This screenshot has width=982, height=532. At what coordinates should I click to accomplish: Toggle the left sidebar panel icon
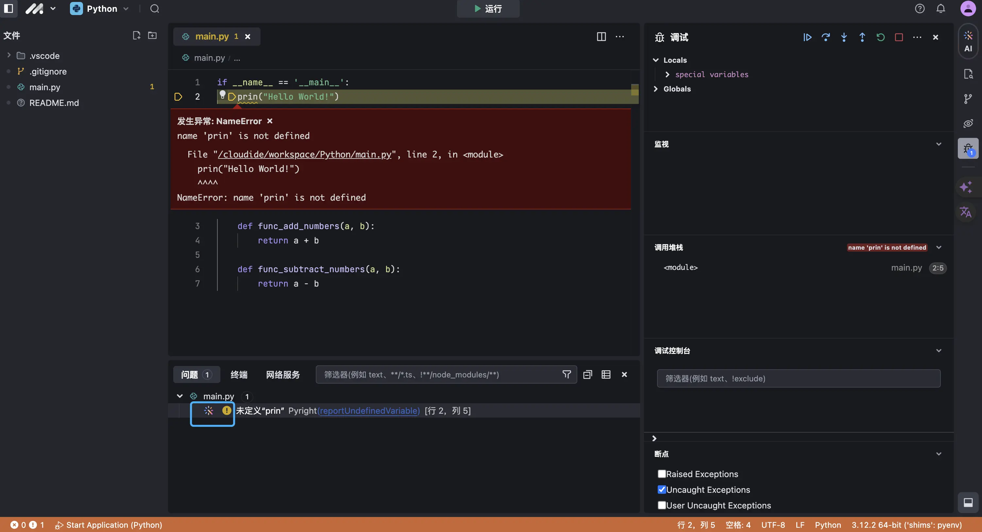pyautogui.click(x=8, y=8)
